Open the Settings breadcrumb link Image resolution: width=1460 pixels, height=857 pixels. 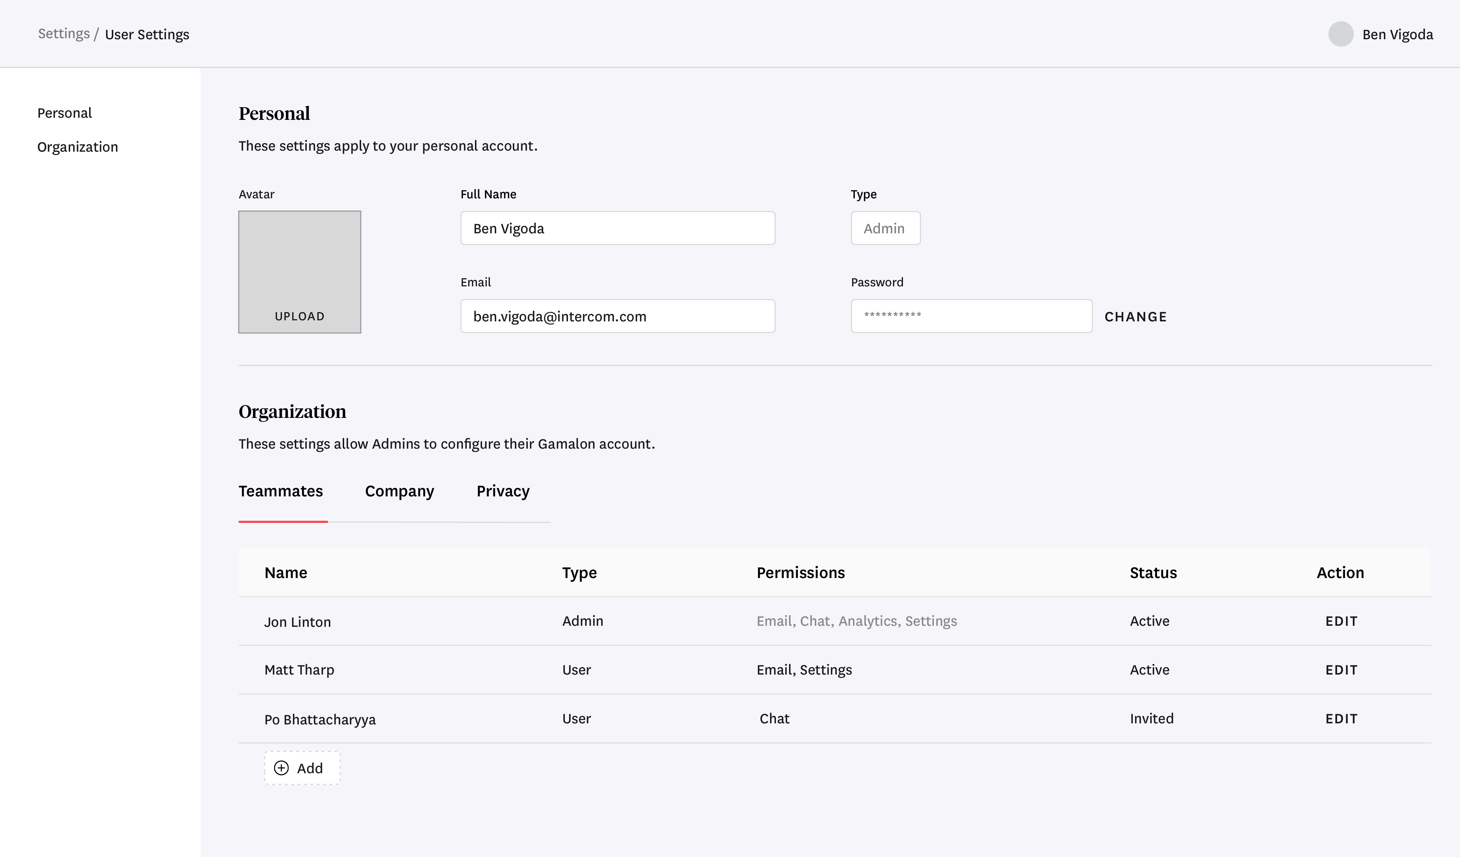click(x=64, y=34)
